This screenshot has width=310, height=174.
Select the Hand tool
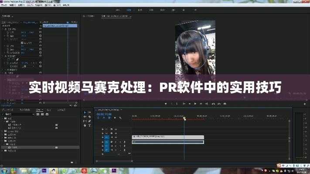pos(85,125)
